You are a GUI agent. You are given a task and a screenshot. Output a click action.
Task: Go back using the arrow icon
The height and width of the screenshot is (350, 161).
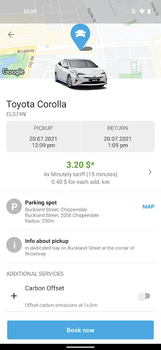click(10, 35)
